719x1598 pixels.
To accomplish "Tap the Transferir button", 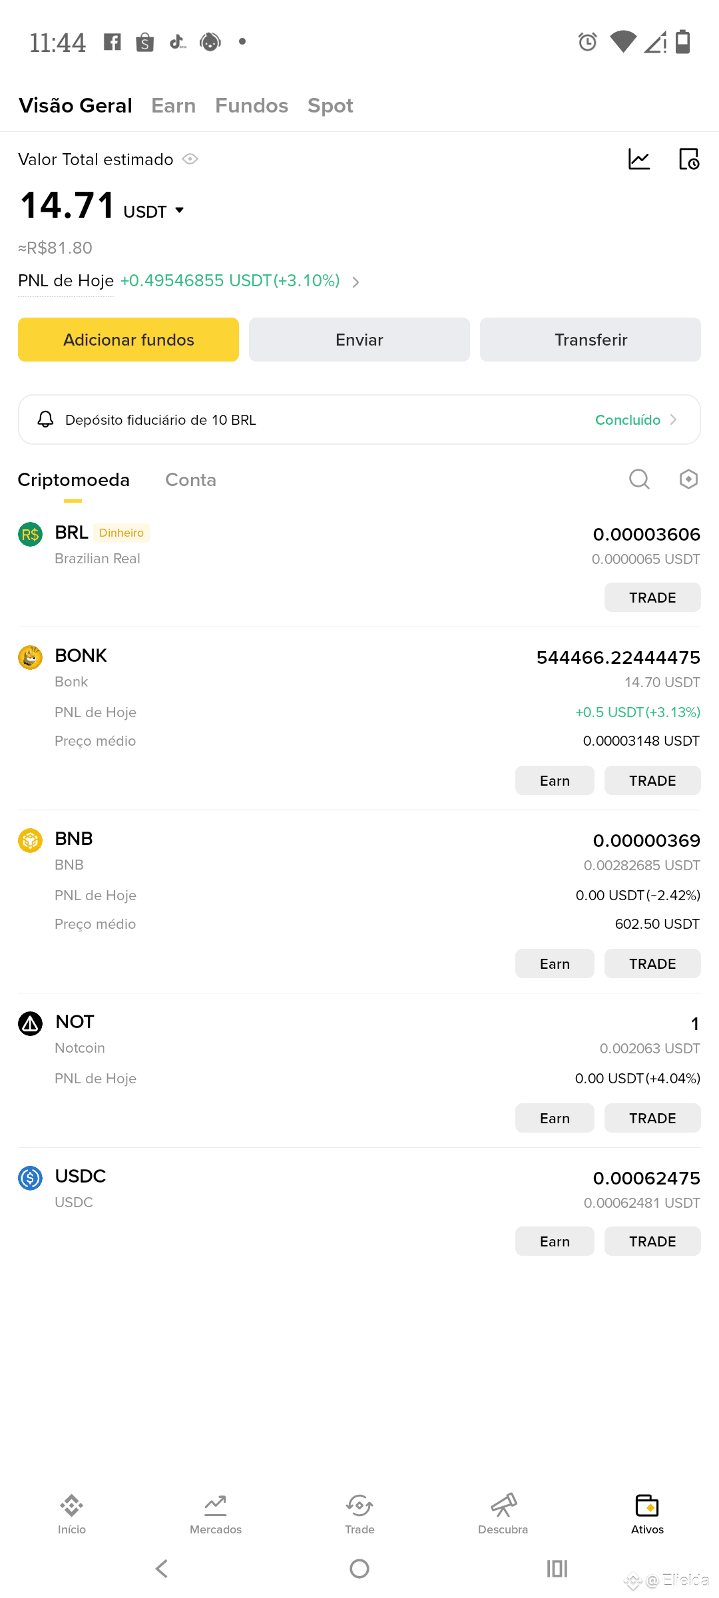I will click(x=591, y=340).
